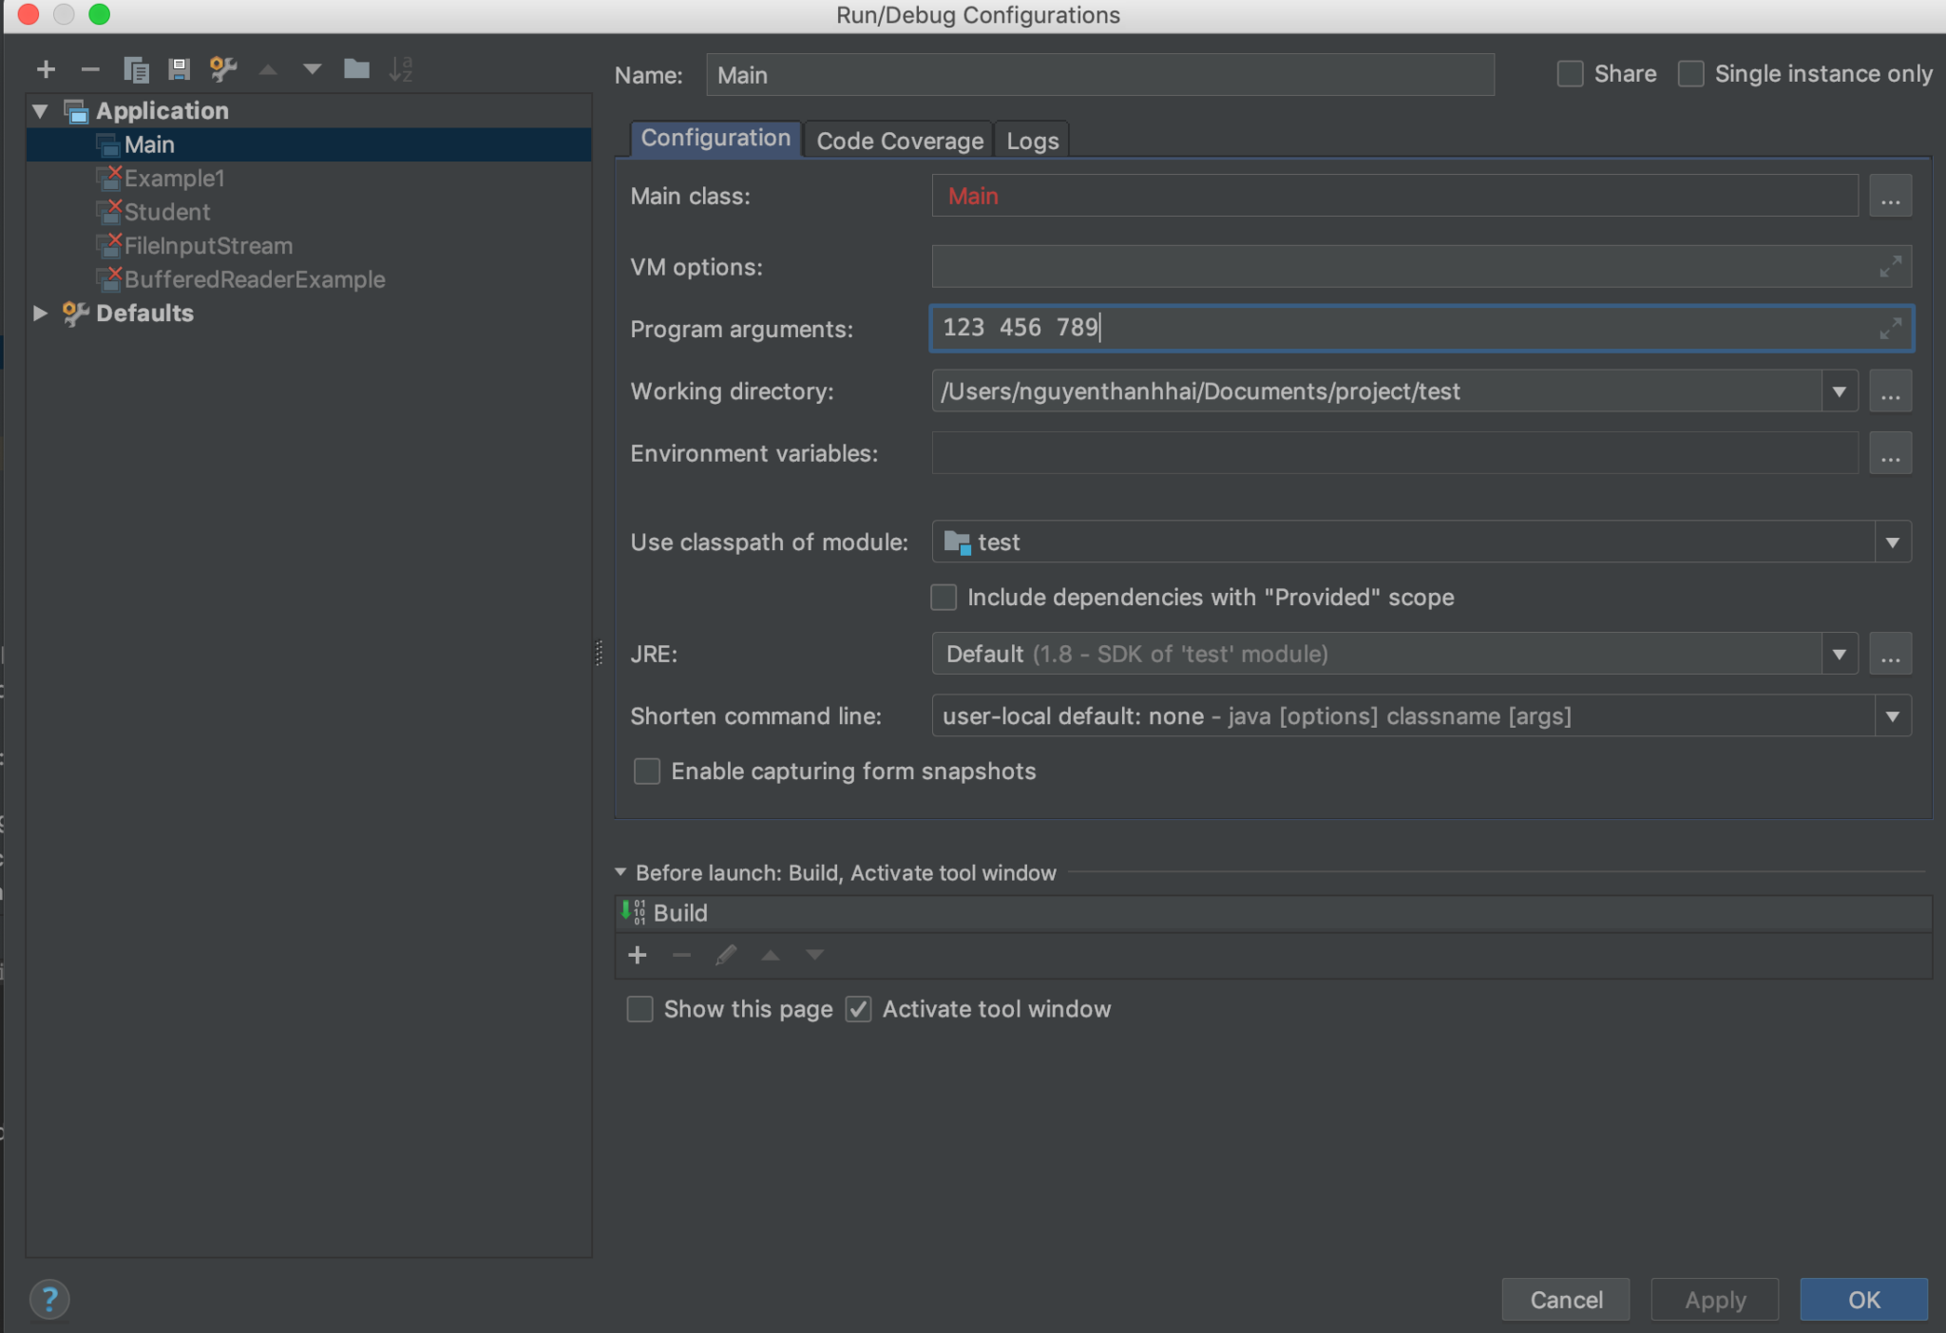Enable the Share checkbox
The height and width of the screenshot is (1333, 1946).
1571,74
